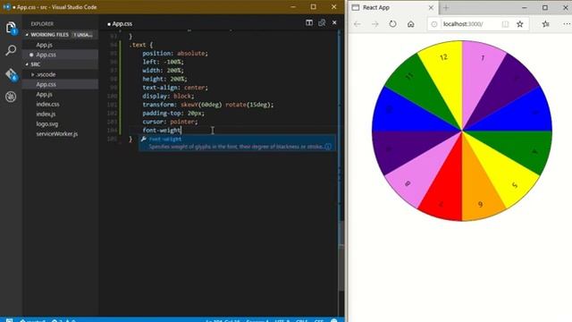Click the 'text-align: center;' code line

click(175, 88)
